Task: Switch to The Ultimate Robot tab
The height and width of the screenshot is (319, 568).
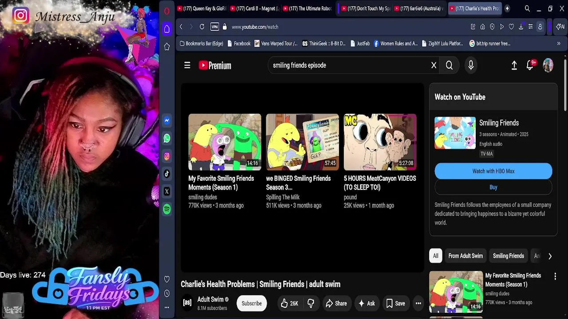Action: (308, 8)
